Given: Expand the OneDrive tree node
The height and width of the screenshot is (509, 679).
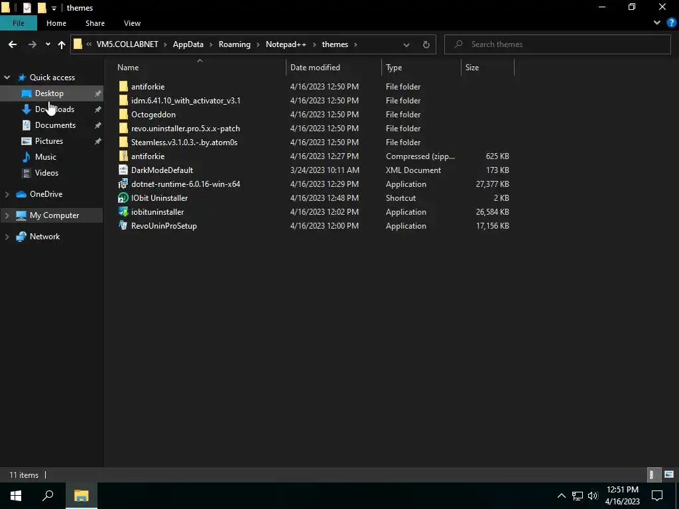Looking at the screenshot, I should pyautogui.click(x=7, y=194).
